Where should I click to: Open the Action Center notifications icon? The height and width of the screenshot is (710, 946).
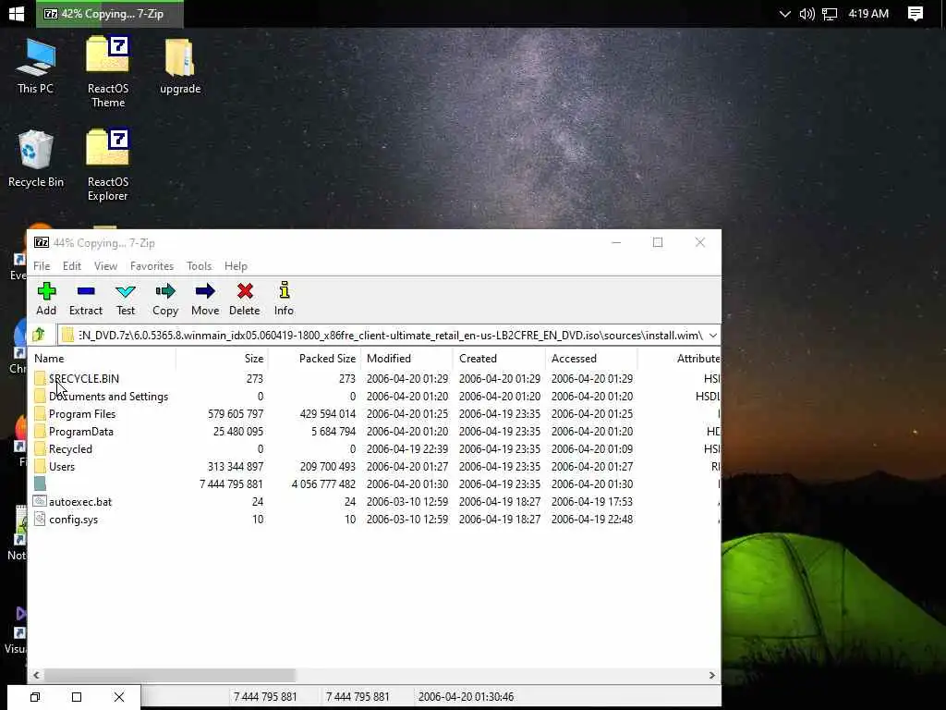pos(916,13)
